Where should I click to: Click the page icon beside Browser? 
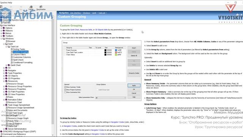(x=7, y=41)
